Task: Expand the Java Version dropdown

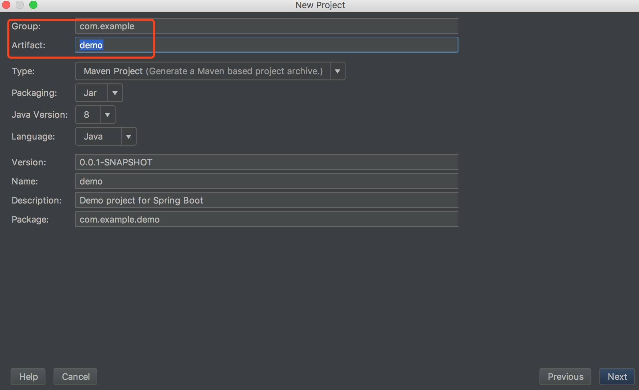Action: coord(107,114)
